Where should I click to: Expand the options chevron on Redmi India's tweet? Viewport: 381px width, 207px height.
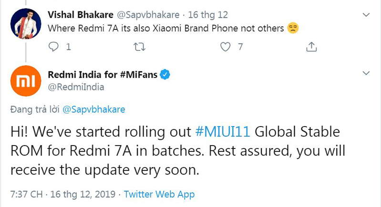366,74
